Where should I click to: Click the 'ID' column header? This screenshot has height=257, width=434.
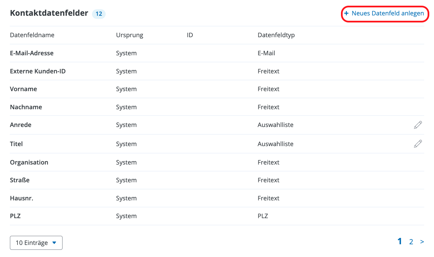coord(190,35)
